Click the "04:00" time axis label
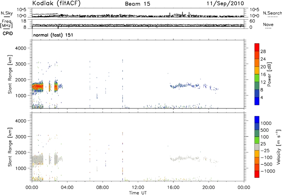282x195 pixels. click(67, 188)
